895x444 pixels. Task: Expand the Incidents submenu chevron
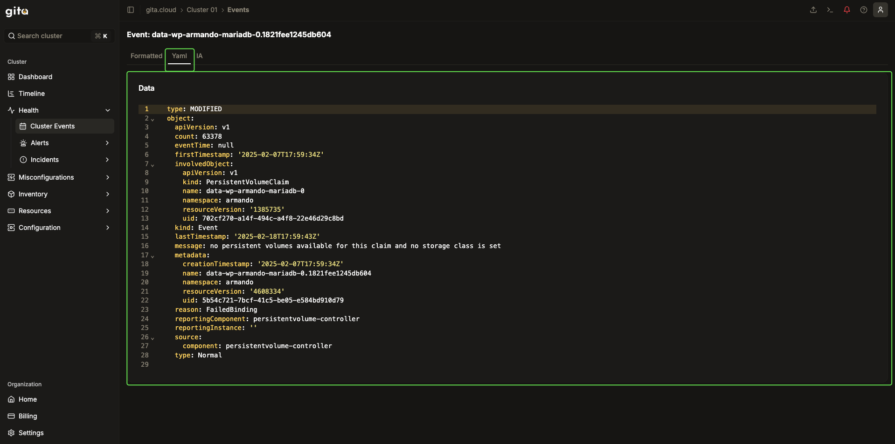click(x=107, y=160)
